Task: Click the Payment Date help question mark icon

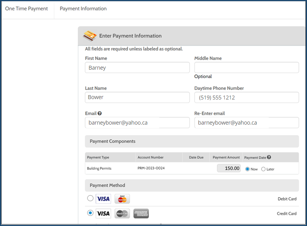Action: tap(269, 158)
